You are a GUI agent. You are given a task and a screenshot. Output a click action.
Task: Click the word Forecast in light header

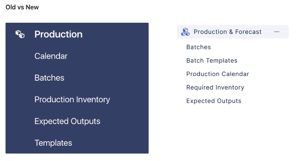tap(248, 32)
